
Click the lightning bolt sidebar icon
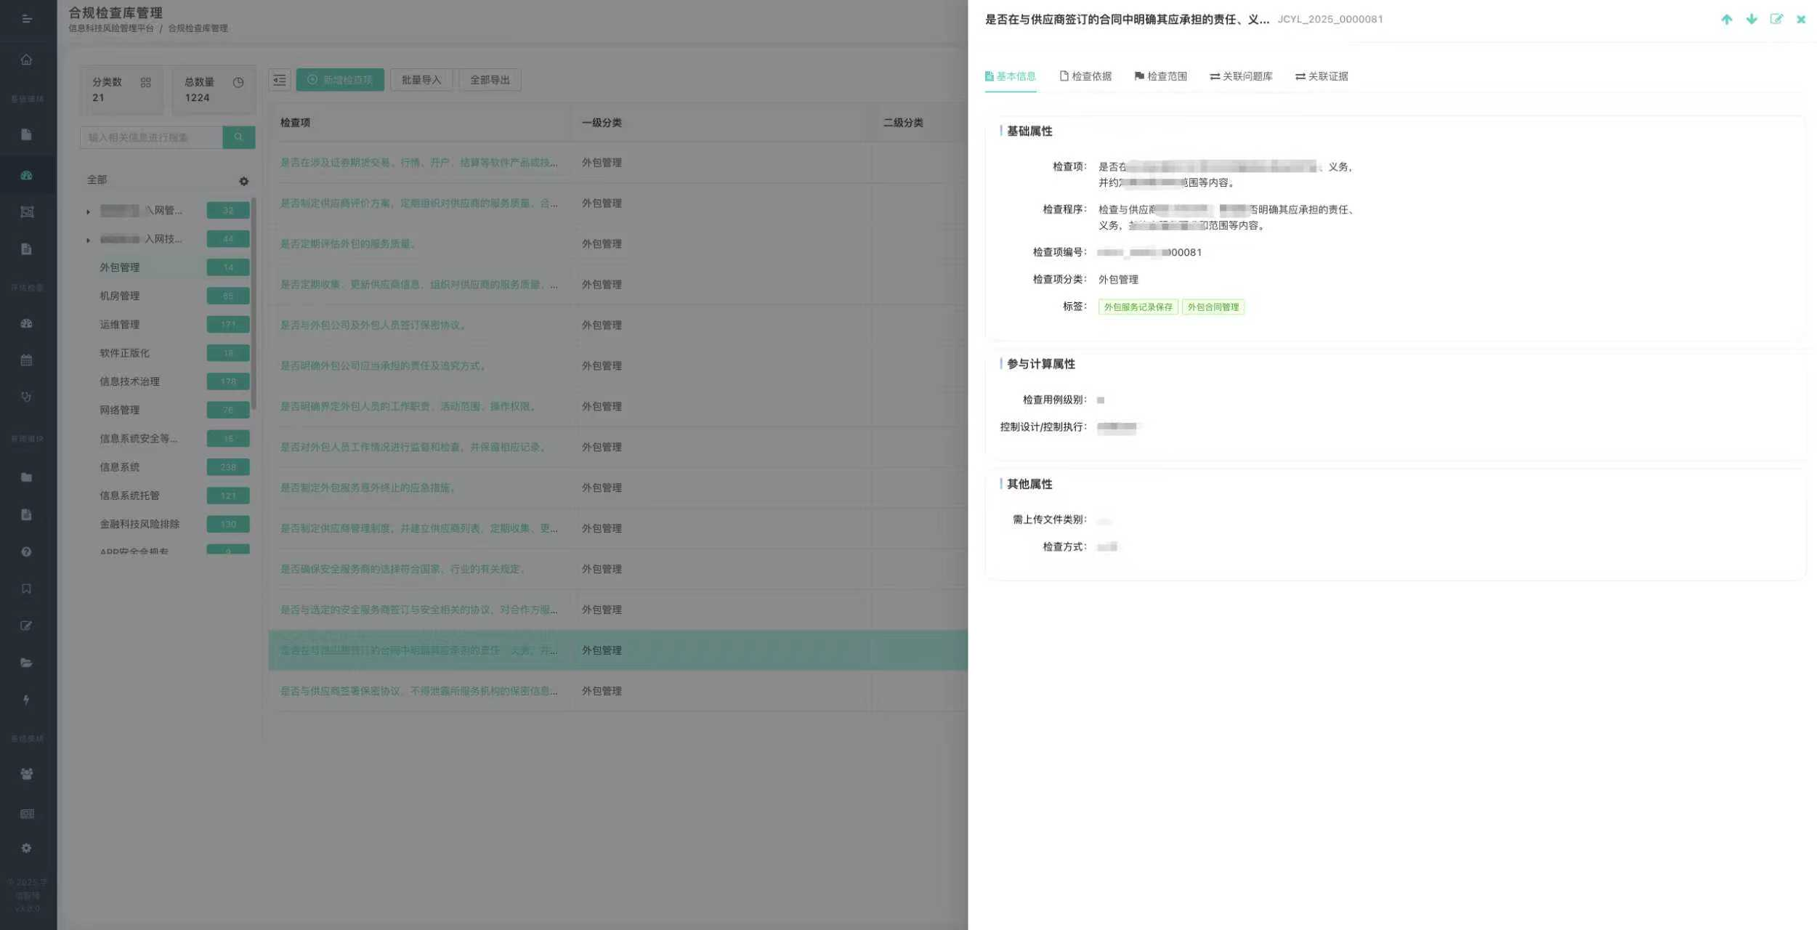[x=26, y=700]
